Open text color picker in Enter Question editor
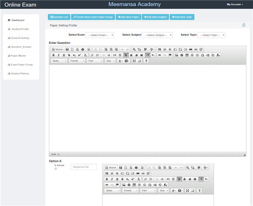The image size is (253, 206). click(x=121, y=61)
